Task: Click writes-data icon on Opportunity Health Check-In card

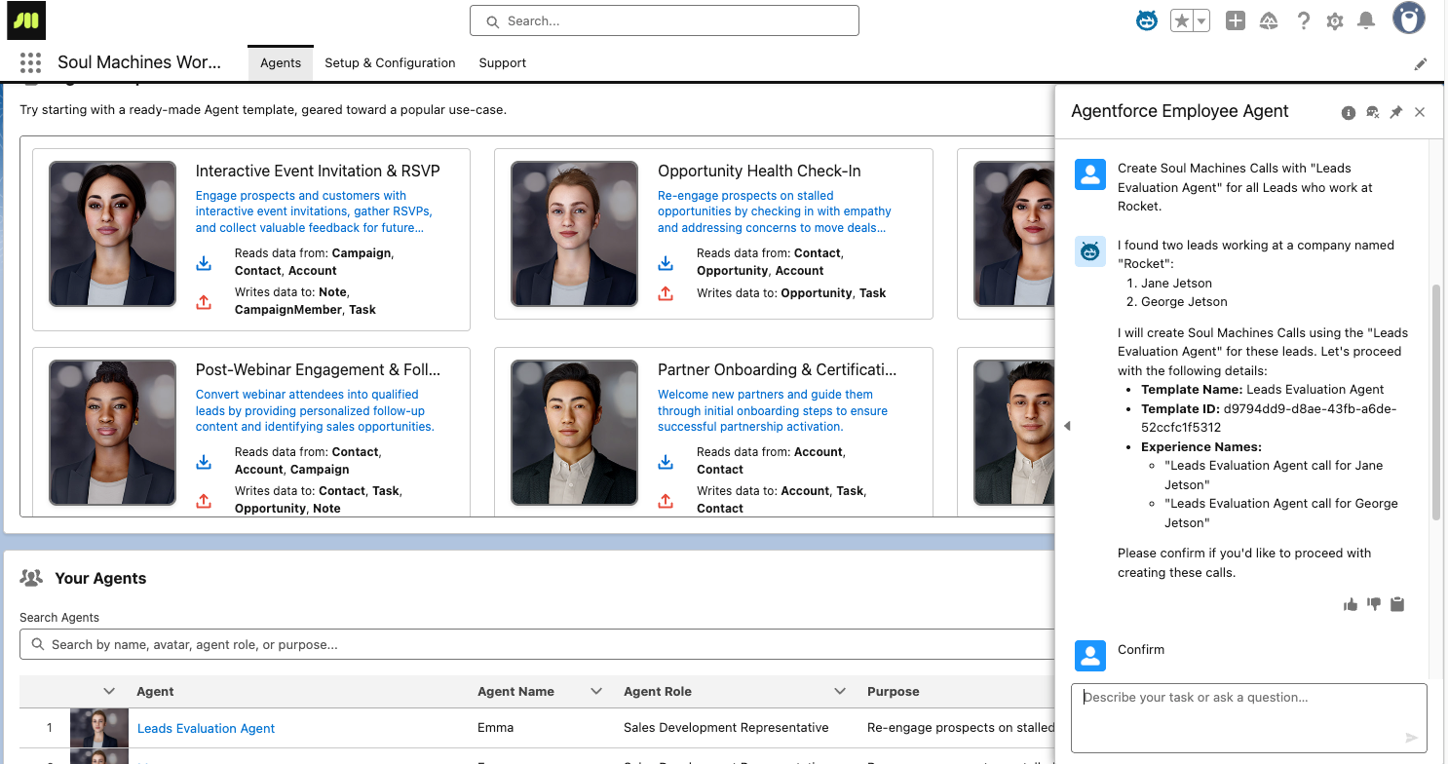Action: tap(666, 292)
